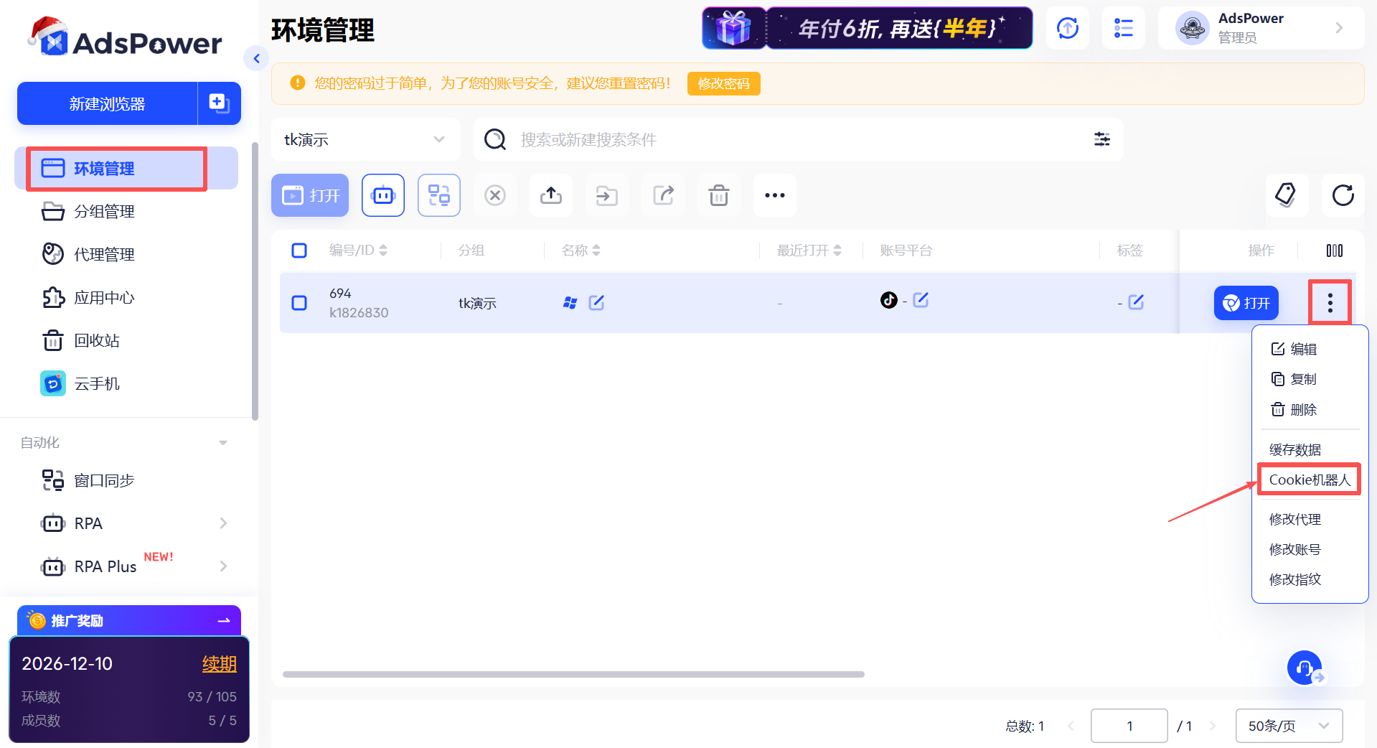The height and width of the screenshot is (748, 1377).
Task: Select the RPA robot icon in toolbar
Action: [x=382, y=195]
